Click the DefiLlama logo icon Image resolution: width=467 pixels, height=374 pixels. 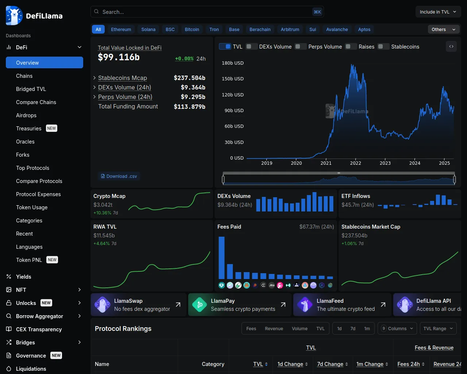pos(14,16)
